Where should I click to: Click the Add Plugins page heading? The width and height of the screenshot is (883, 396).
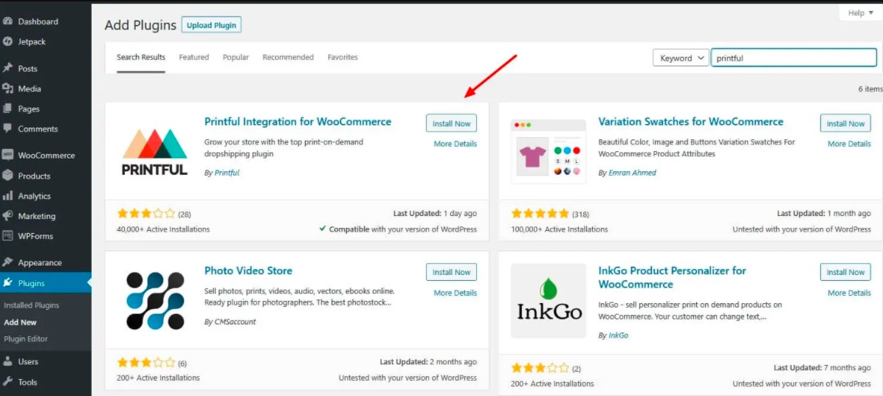tap(140, 25)
